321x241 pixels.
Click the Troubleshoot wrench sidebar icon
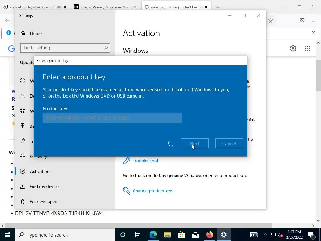coord(23,141)
